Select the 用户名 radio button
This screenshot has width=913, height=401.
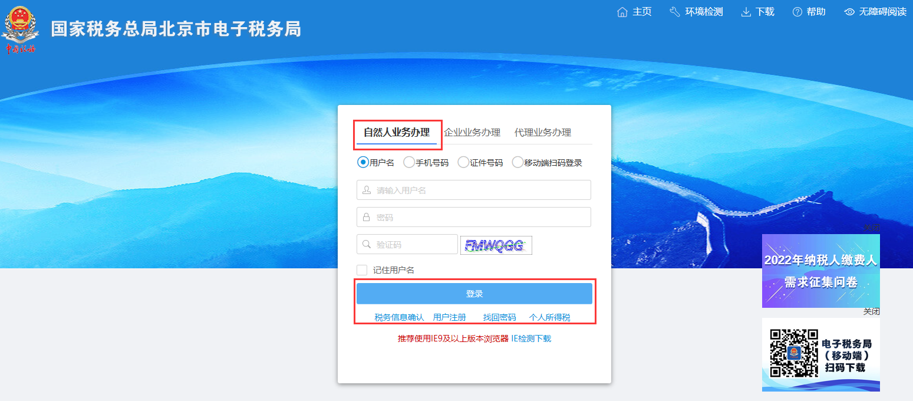pyautogui.click(x=363, y=162)
